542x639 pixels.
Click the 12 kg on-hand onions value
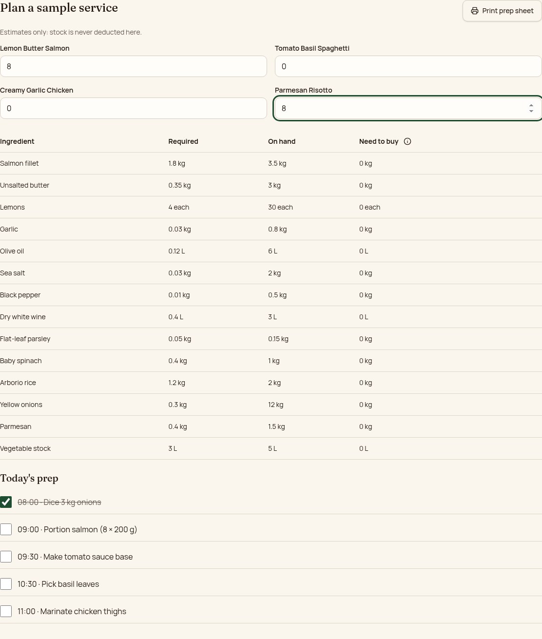click(276, 405)
